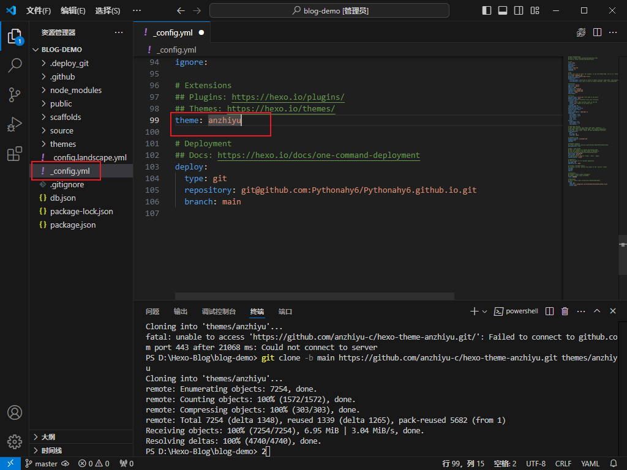The height and width of the screenshot is (470, 627).
Task: Open db.json file
Action: click(81, 198)
